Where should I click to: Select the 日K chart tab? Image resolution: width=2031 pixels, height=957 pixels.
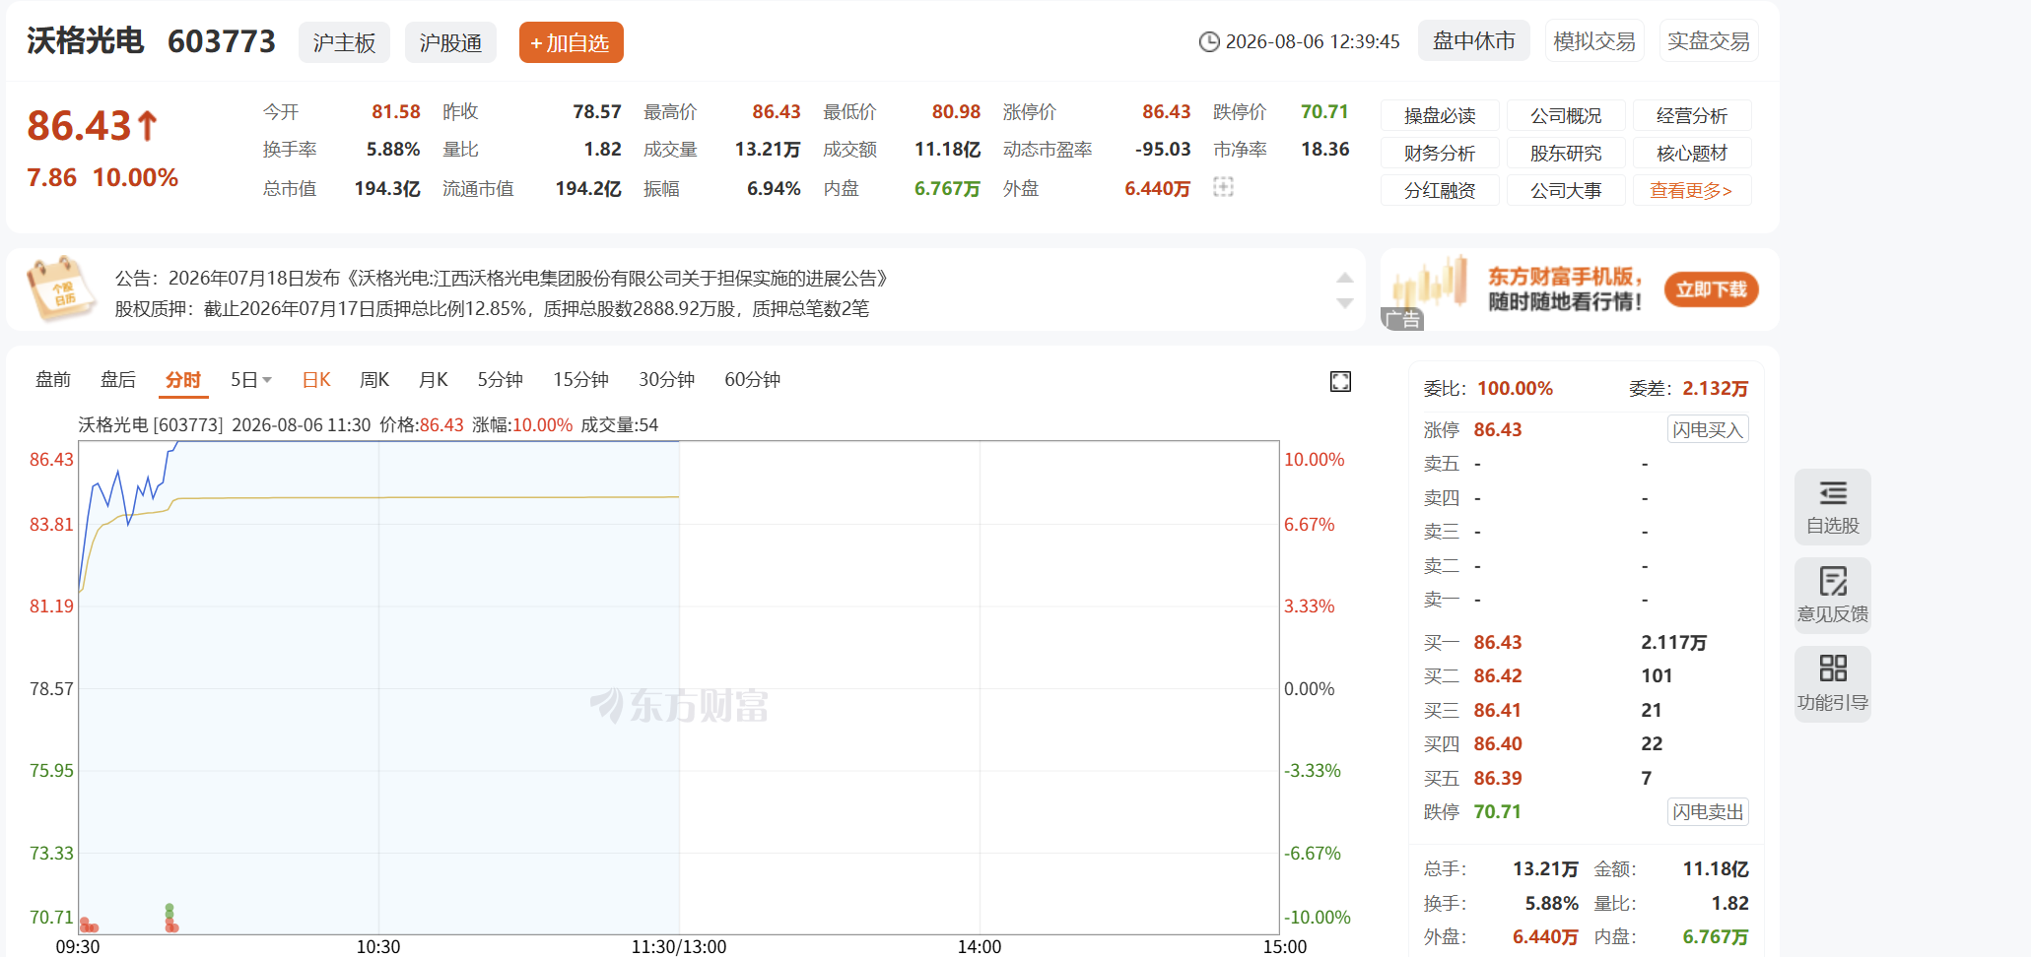point(316,380)
